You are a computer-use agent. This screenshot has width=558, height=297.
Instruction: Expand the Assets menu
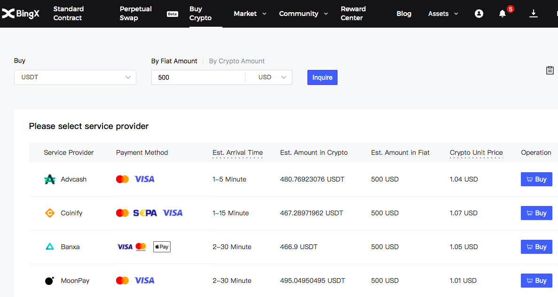[443, 14]
